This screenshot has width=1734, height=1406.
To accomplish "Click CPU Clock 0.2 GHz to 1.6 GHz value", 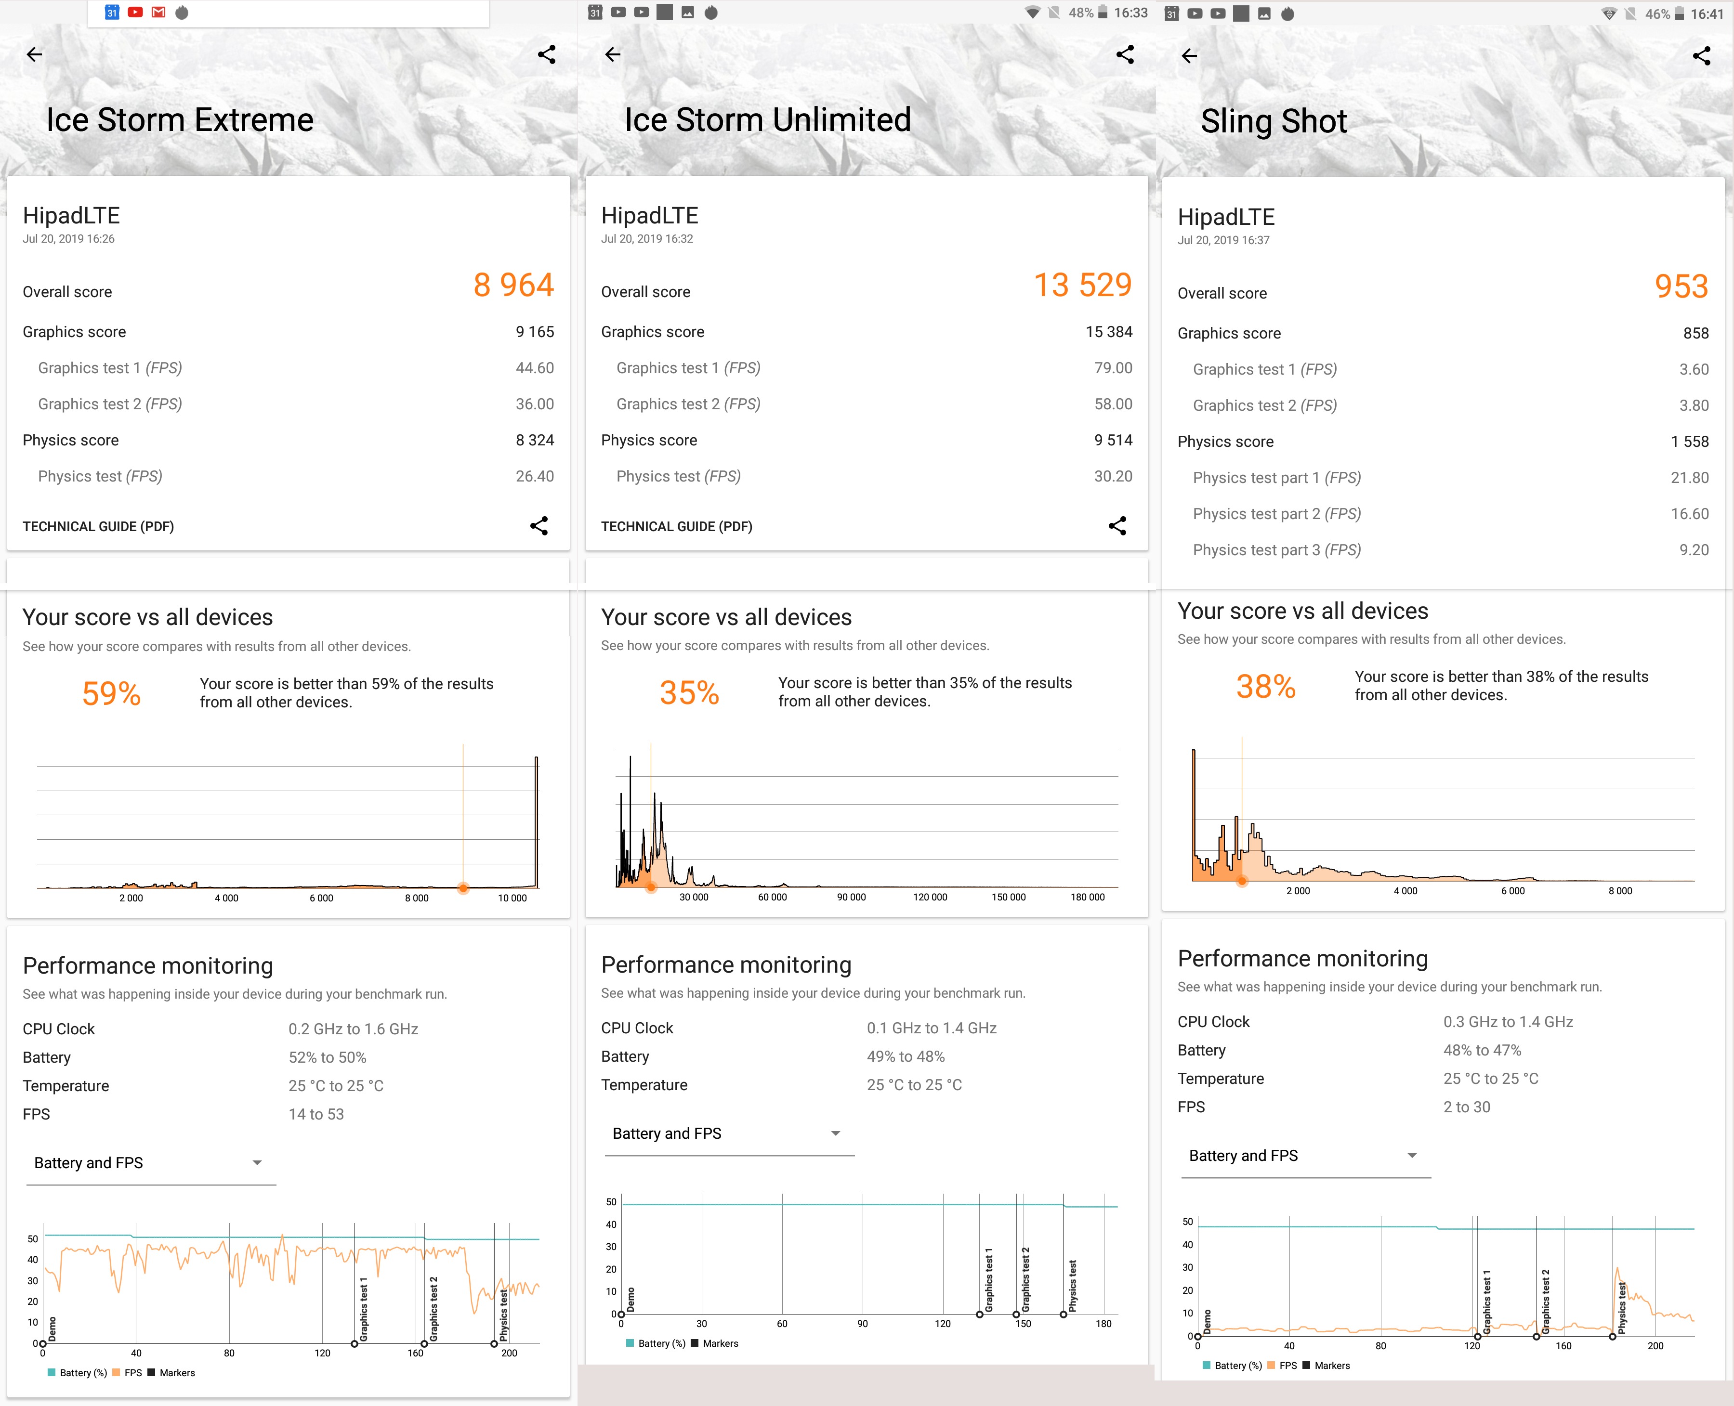I will (x=353, y=1029).
